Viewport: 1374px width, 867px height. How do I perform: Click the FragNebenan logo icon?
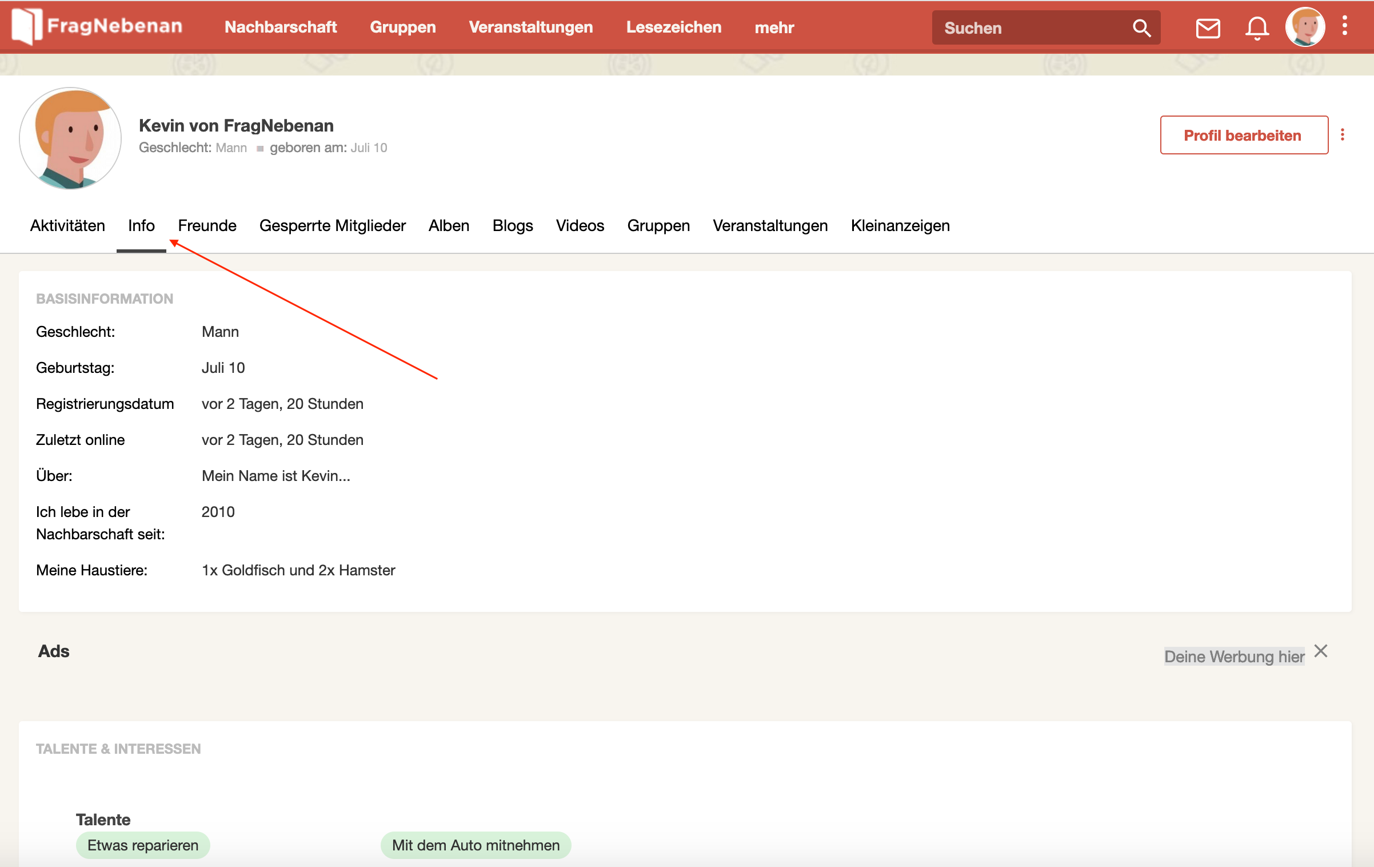(x=26, y=26)
